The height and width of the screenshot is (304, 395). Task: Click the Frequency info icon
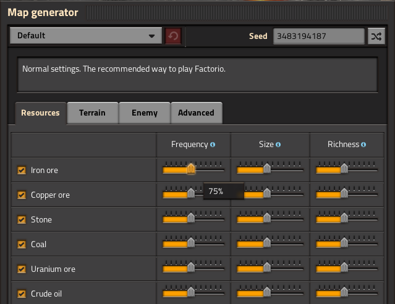pyautogui.click(x=213, y=145)
